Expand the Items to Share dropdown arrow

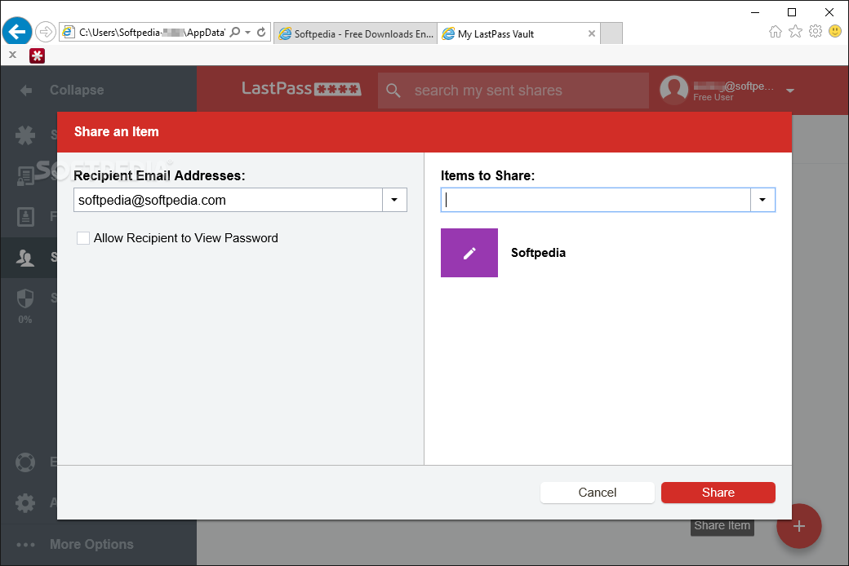click(x=763, y=200)
